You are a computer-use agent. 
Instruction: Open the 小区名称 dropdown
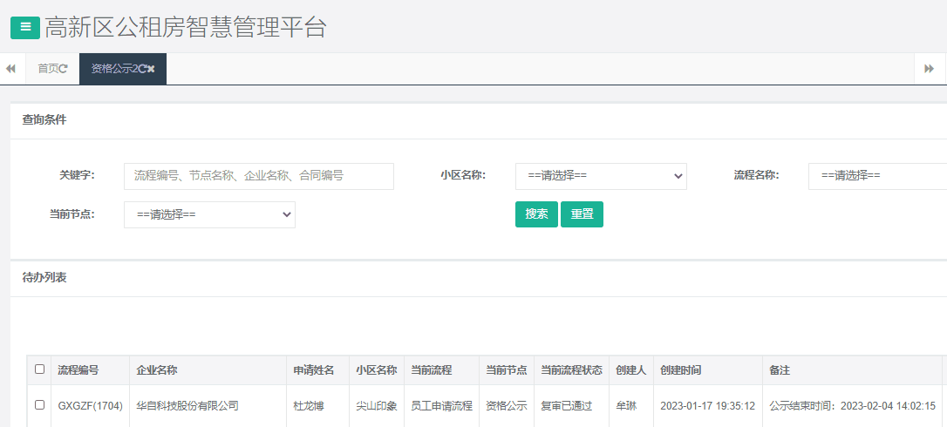coord(601,176)
